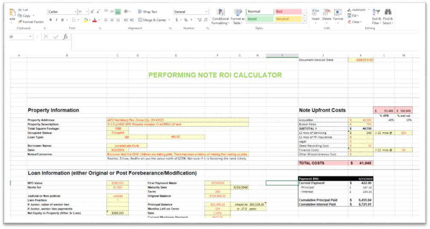The image size is (430, 229).
Task: Open the Merge & Center dropdown arrow
Action: coord(169,20)
